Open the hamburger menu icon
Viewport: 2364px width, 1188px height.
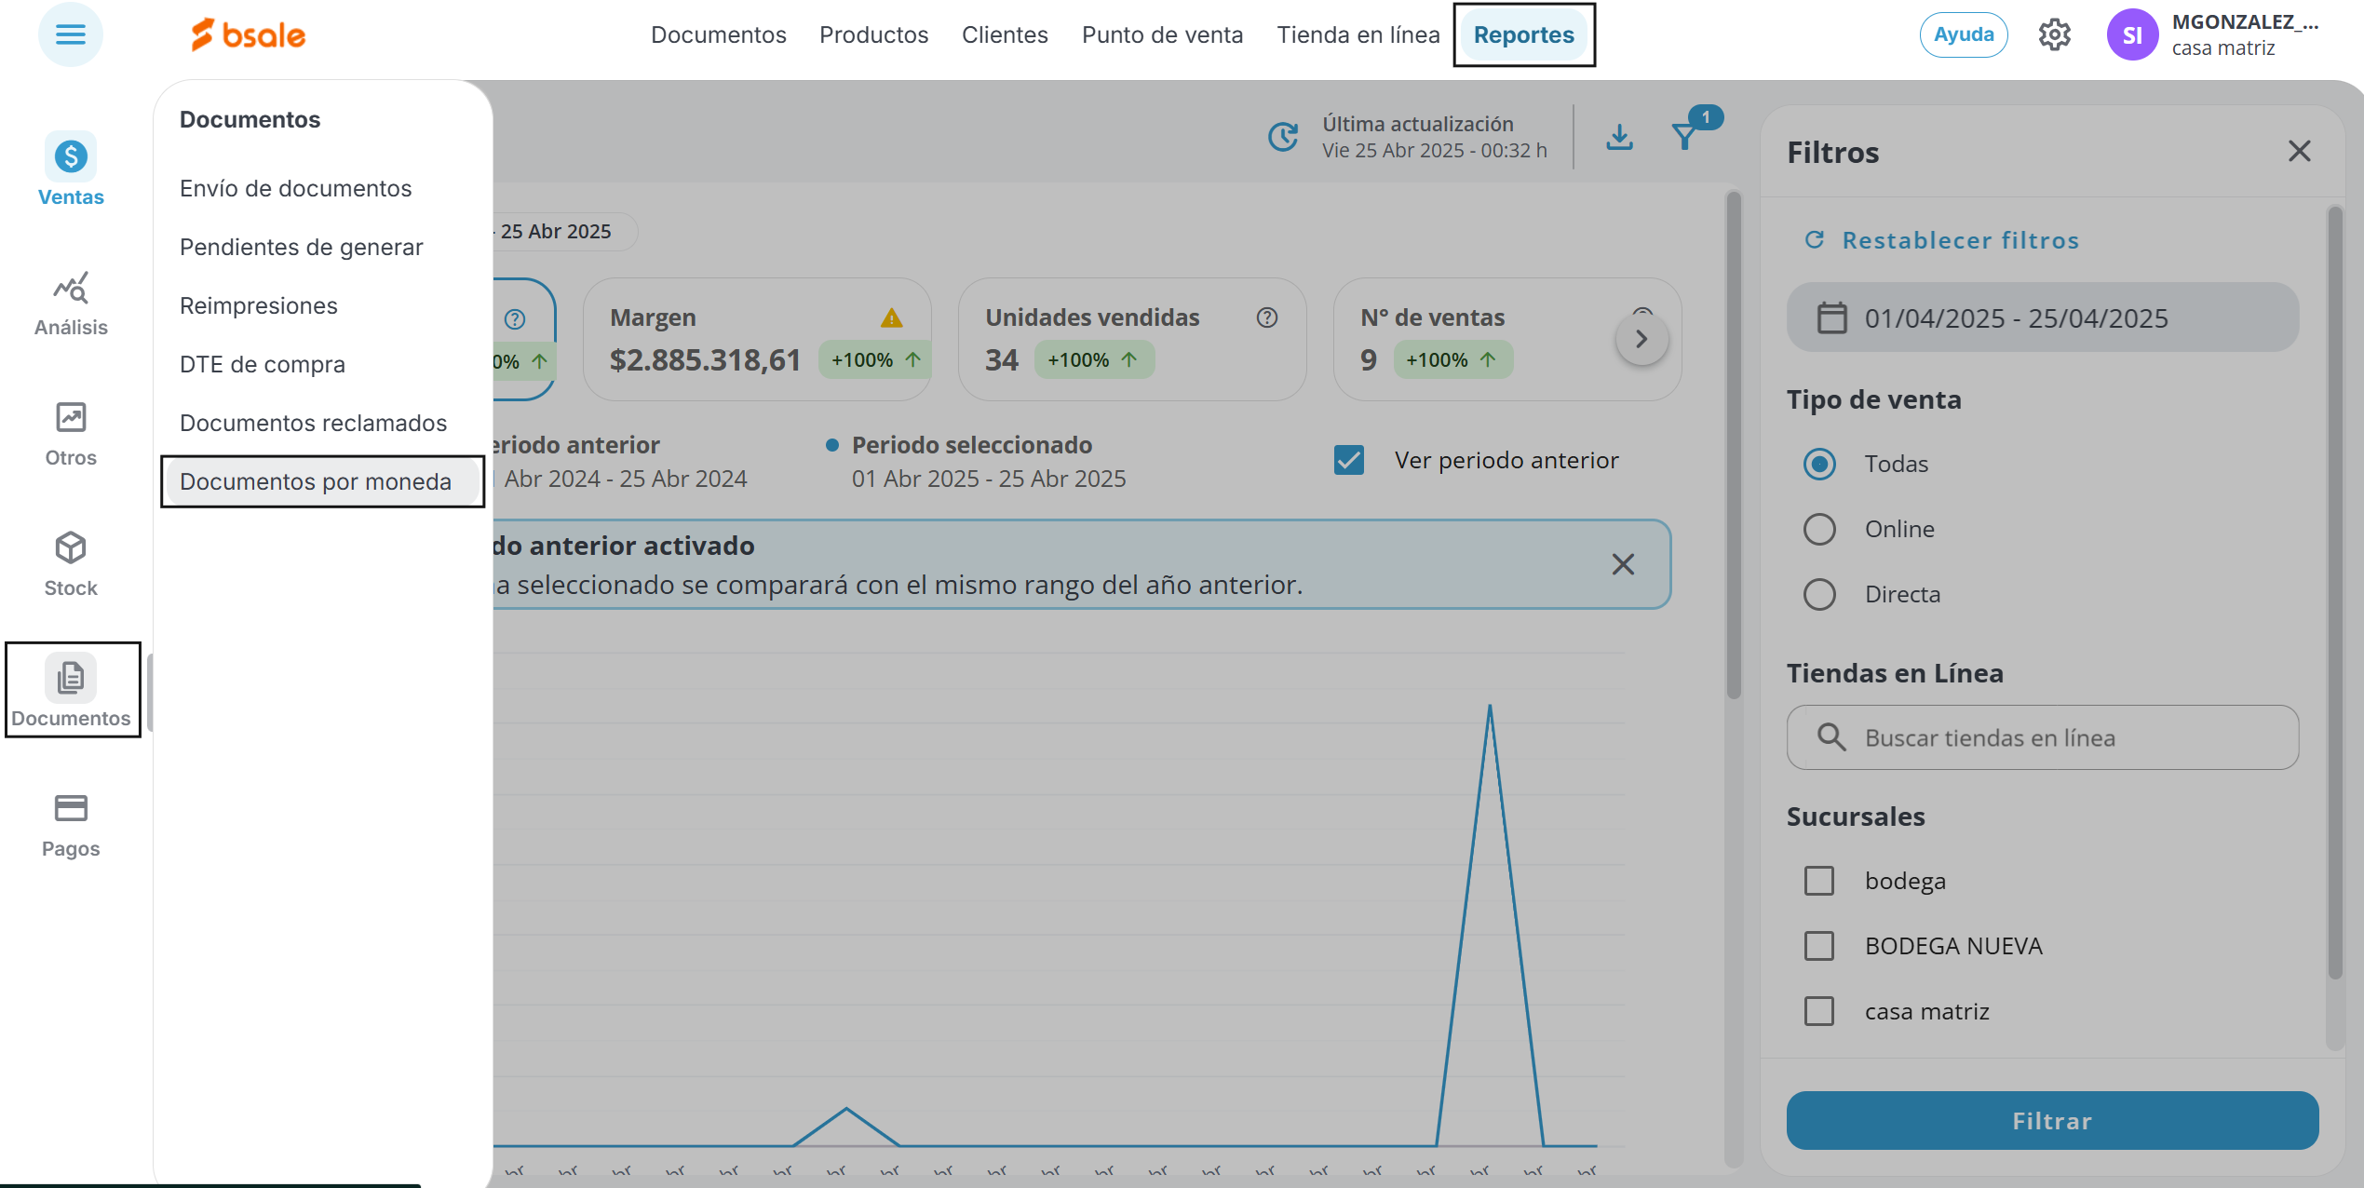pos(70,35)
